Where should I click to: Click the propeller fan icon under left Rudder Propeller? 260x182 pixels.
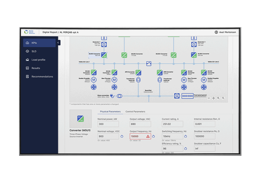click(x=94, y=87)
